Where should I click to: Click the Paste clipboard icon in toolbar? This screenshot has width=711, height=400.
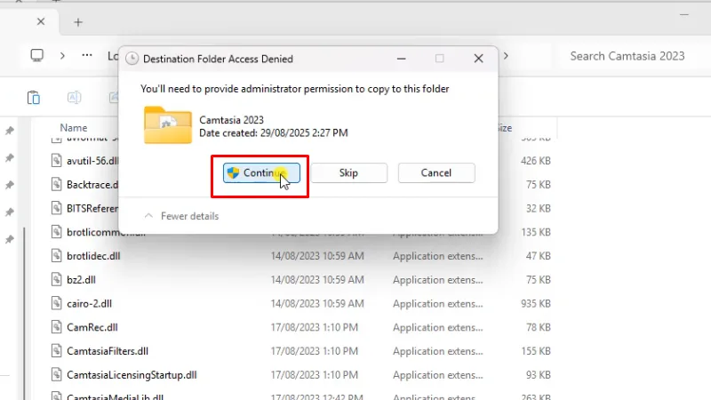(x=34, y=98)
